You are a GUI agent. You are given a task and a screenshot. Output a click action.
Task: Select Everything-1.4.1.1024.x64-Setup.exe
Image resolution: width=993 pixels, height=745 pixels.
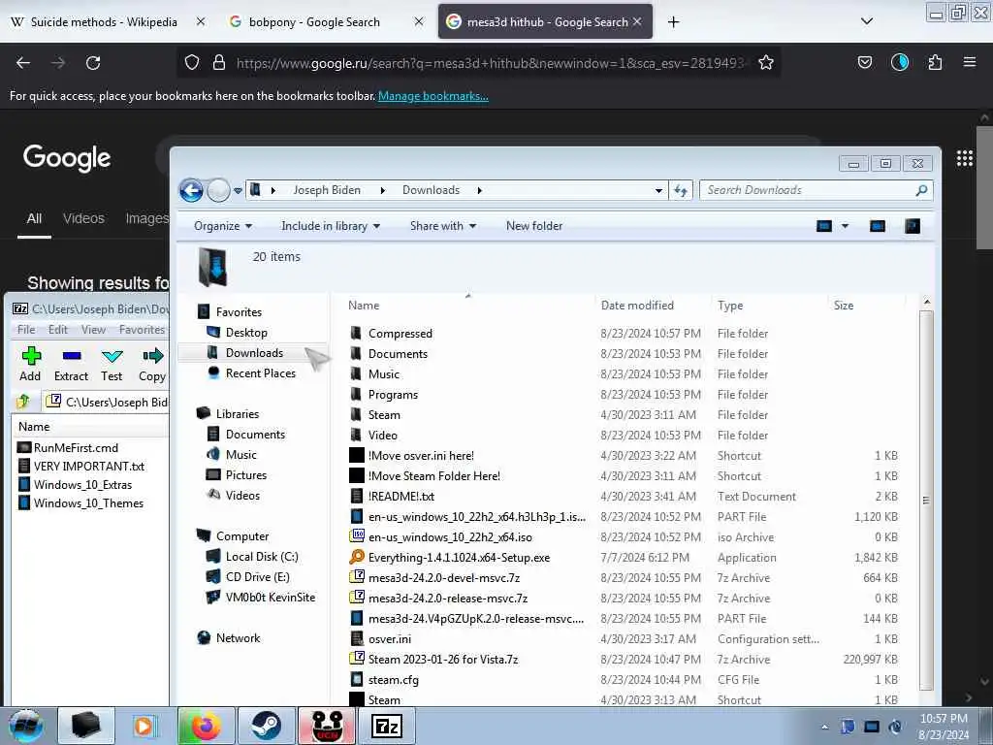(459, 558)
